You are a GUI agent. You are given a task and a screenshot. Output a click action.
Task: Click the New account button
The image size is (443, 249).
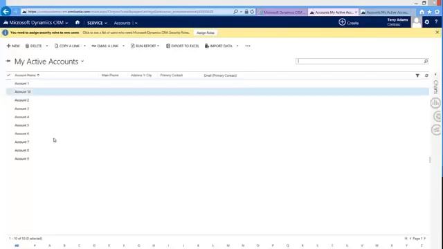click(13, 46)
